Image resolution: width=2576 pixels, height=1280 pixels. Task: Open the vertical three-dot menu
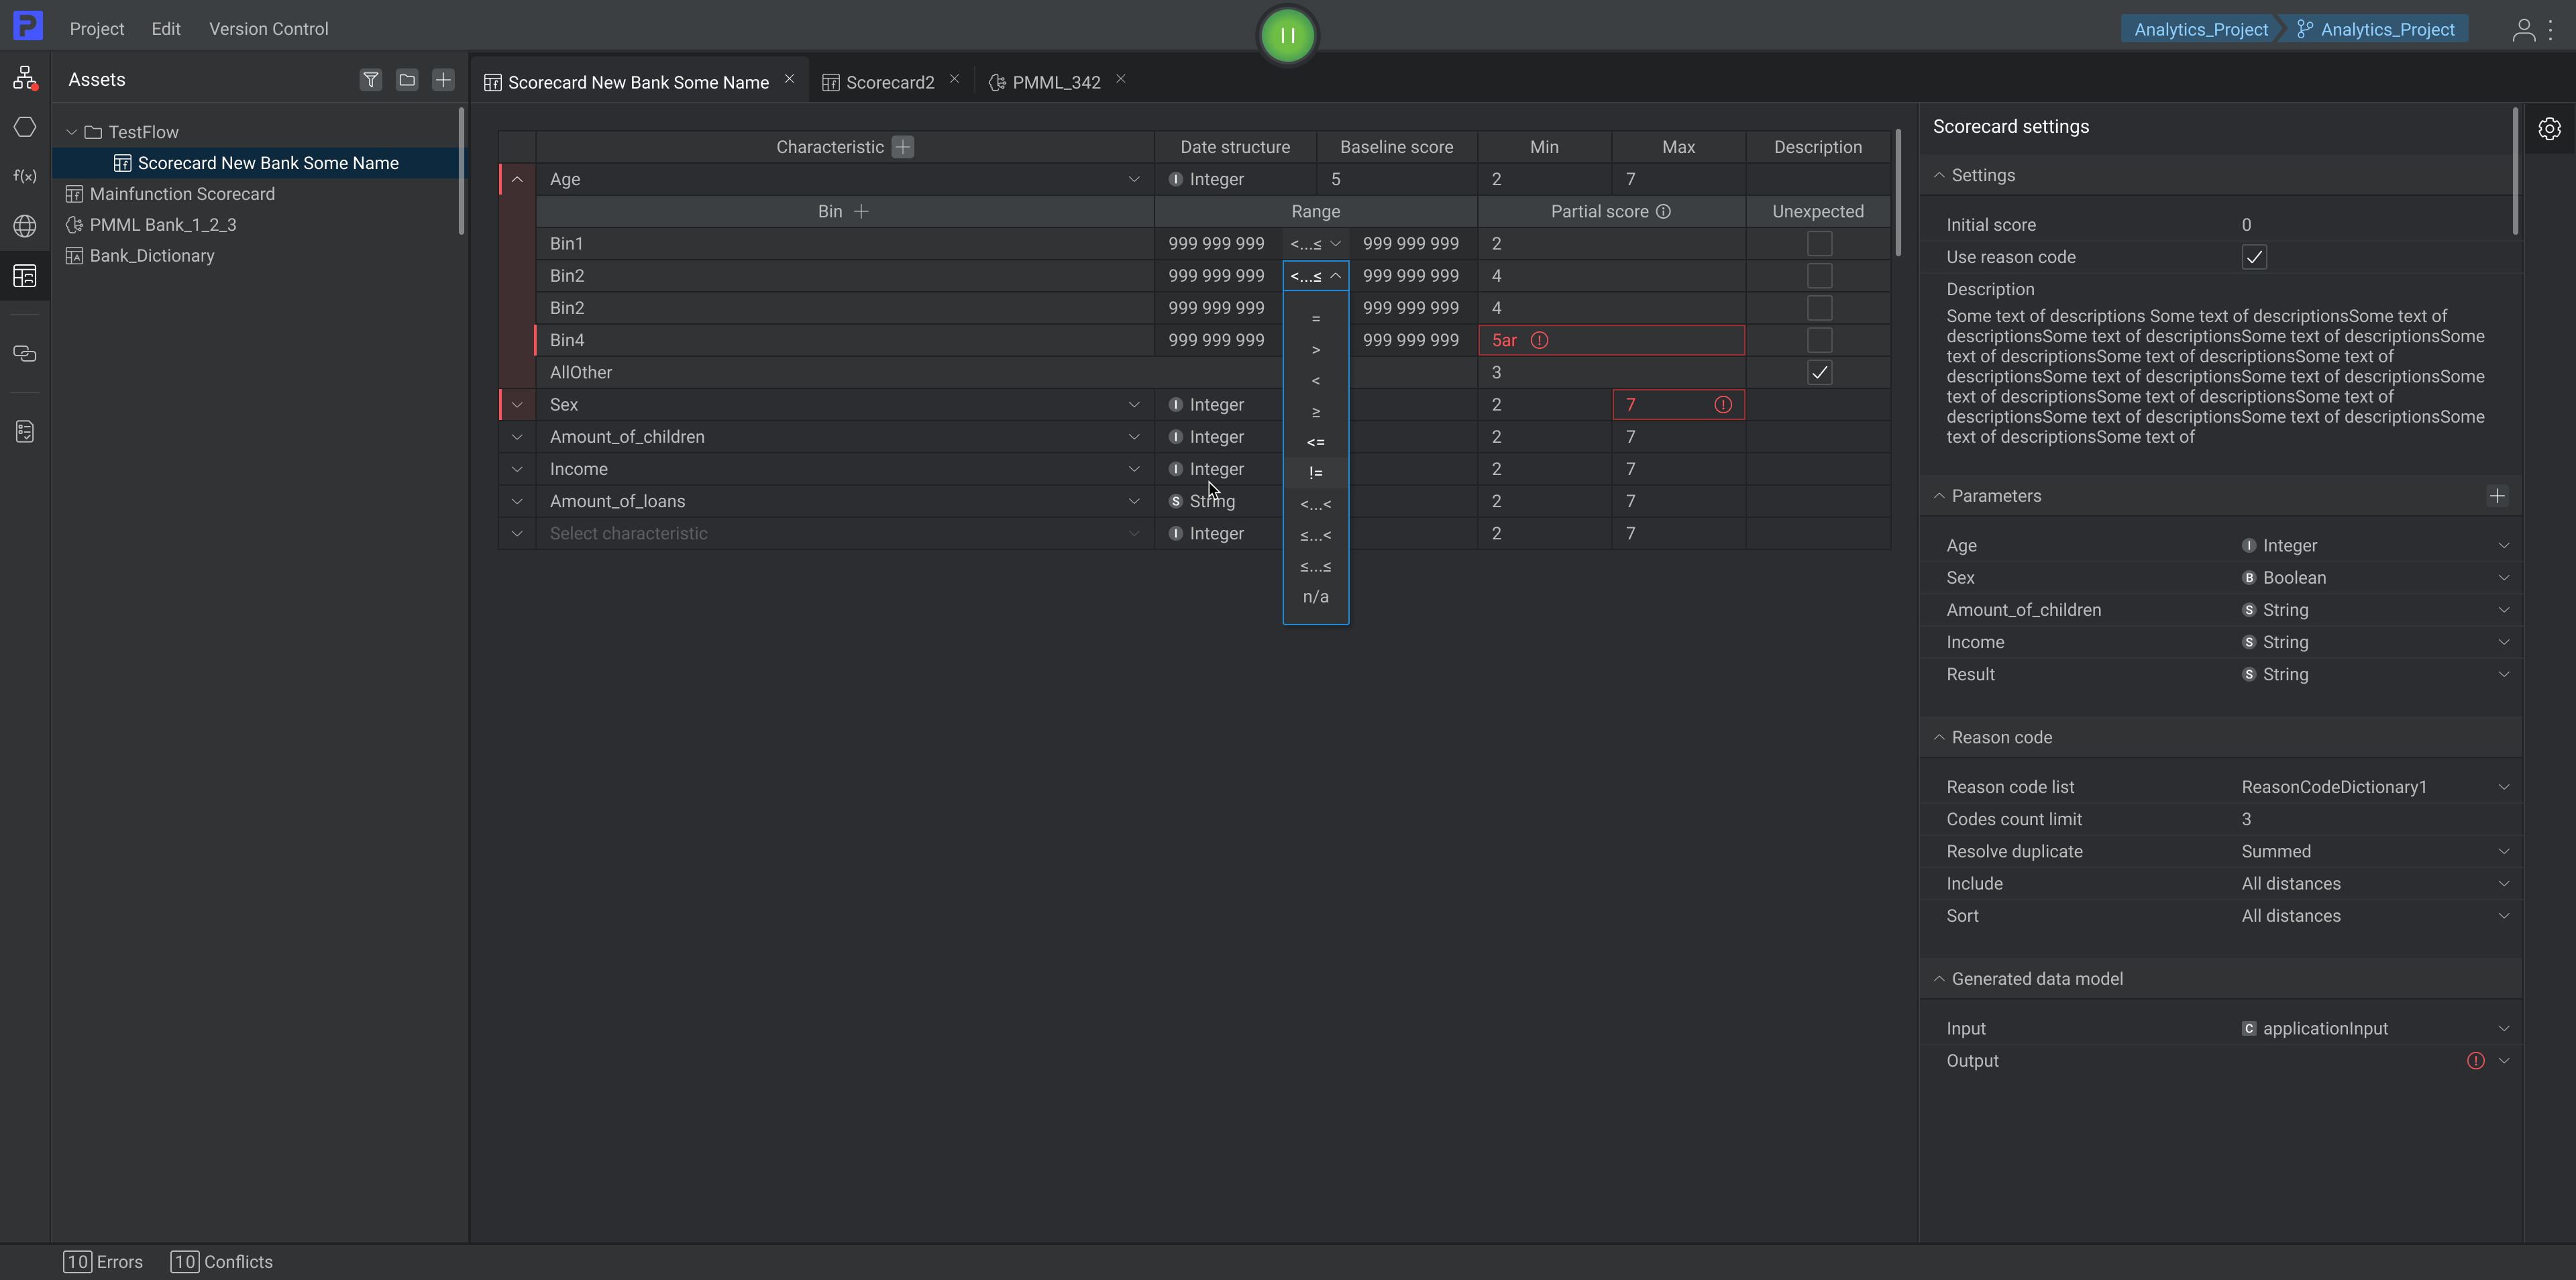2551,29
